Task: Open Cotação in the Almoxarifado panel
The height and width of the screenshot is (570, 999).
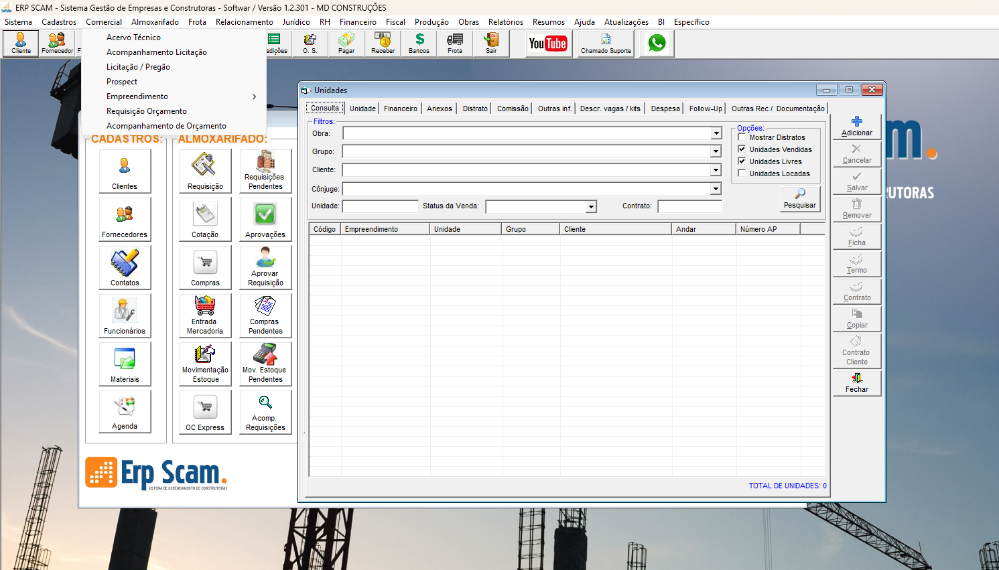Action: pos(205,220)
